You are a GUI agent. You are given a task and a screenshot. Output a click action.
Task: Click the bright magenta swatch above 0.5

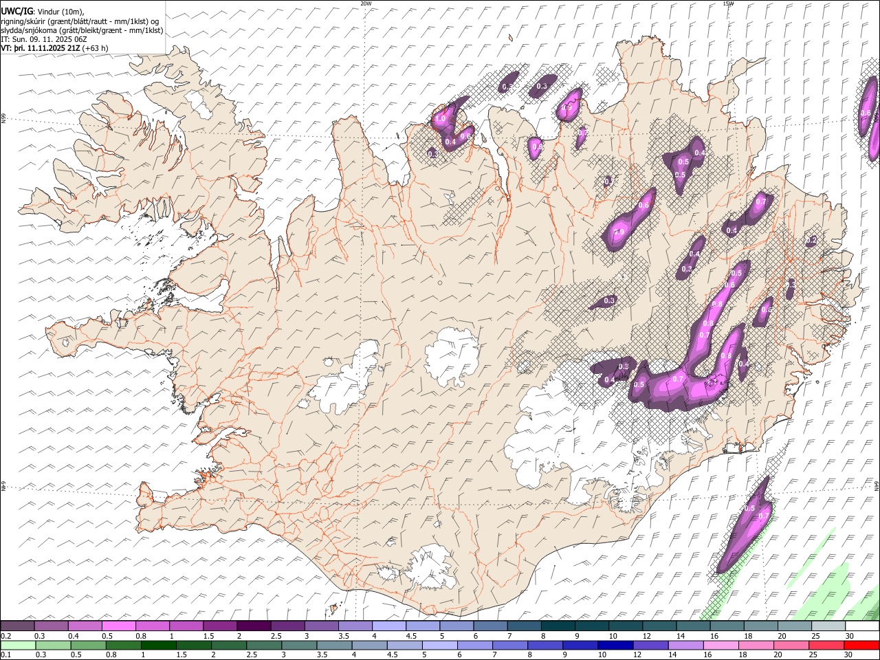[119, 626]
